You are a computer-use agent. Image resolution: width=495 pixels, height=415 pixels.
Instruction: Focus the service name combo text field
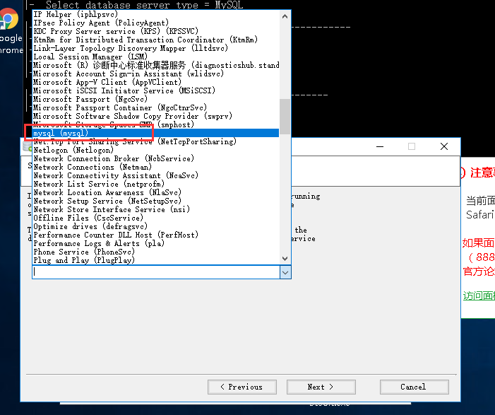pos(156,272)
